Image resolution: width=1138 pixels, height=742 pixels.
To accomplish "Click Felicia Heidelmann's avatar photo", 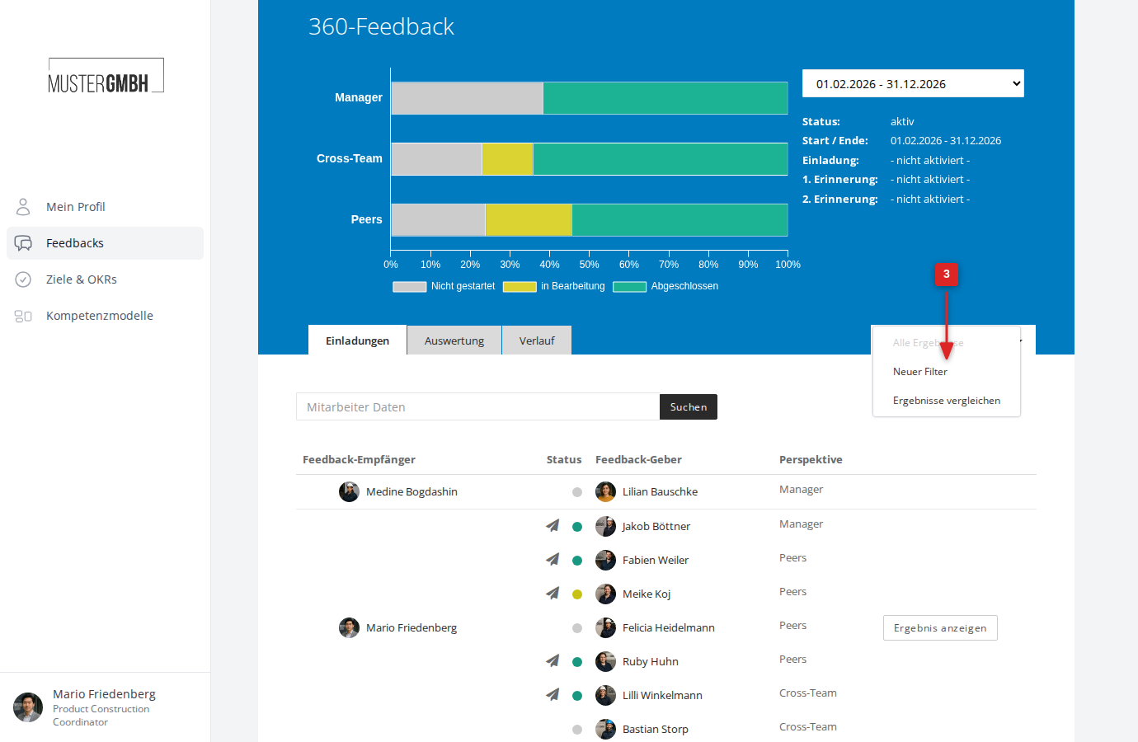I will [x=605, y=627].
